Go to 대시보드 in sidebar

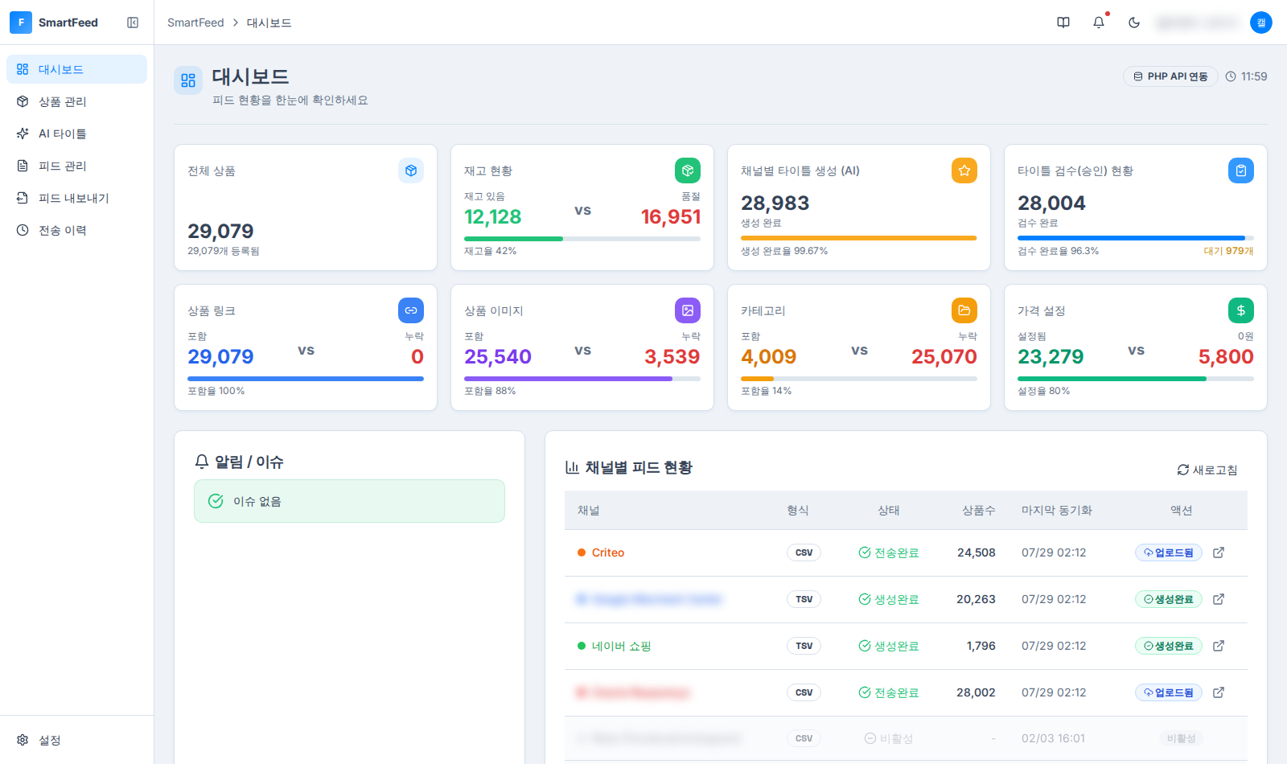(x=76, y=69)
